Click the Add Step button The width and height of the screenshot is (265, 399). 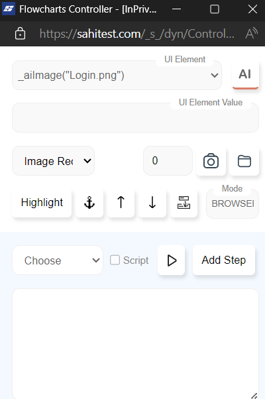224,260
